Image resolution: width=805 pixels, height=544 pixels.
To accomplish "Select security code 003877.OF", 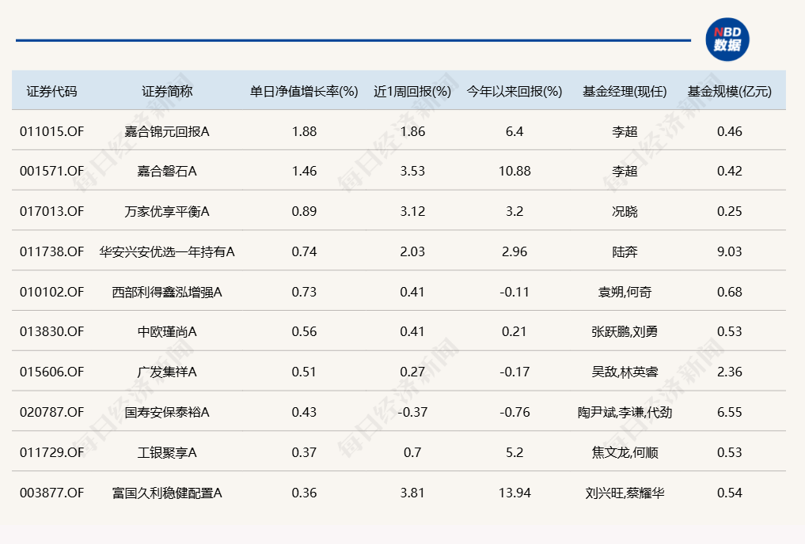I will (52, 493).
